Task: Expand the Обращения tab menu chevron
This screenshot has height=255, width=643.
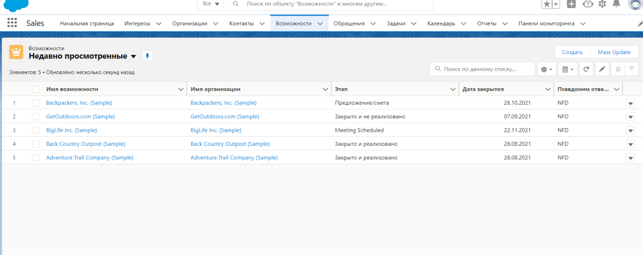Action: click(x=373, y=24)
